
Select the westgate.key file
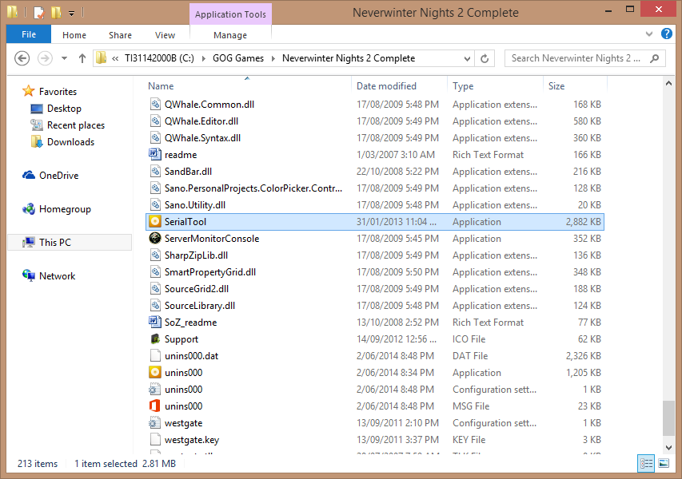375,439
